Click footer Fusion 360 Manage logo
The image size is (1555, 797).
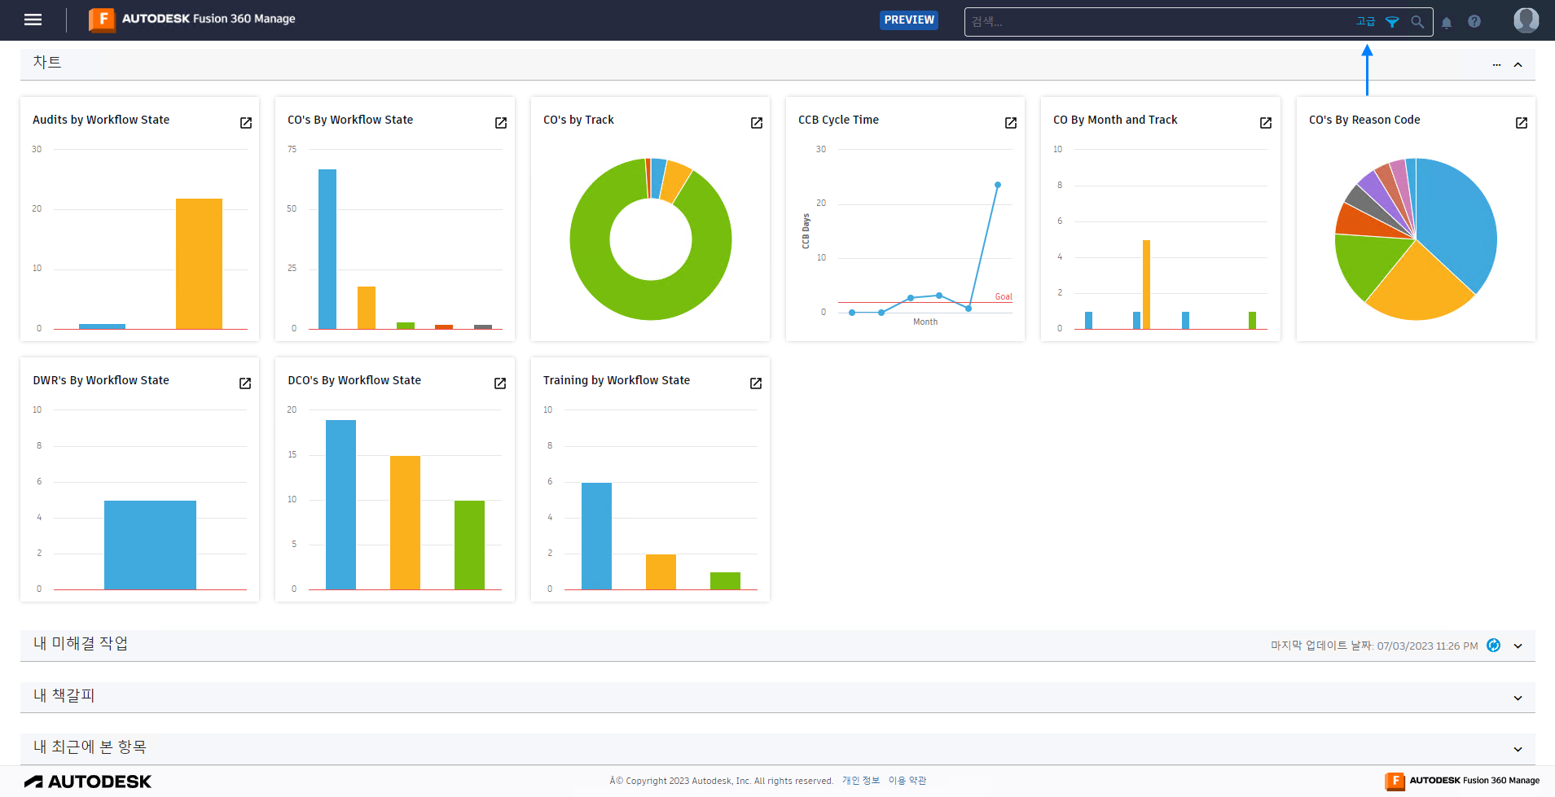1462,781
